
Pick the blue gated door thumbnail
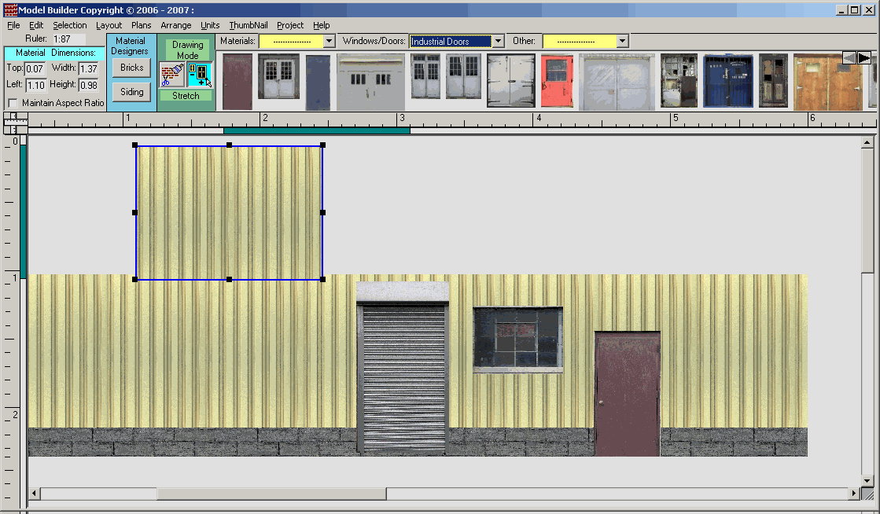click(727, 82)
